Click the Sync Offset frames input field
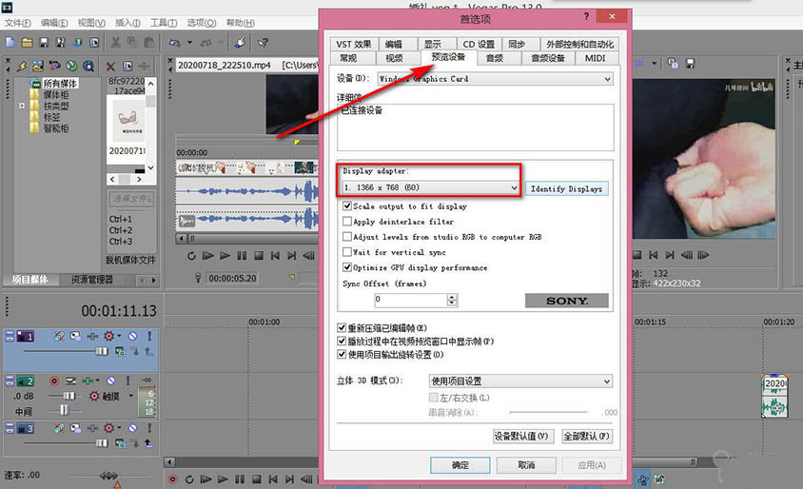This screenshot has height=489, width=803. 411,300
